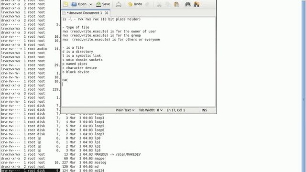Click the lp3 entry in the terminal
The image size is (306, 172).
51,150
